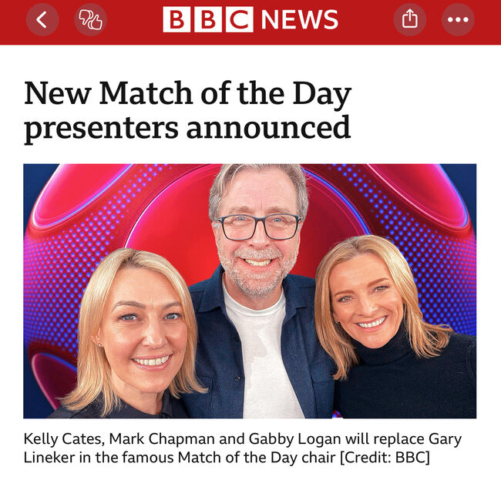Tap the BBC News logo
The image size is (501, 480).
[x=250, y=19]
